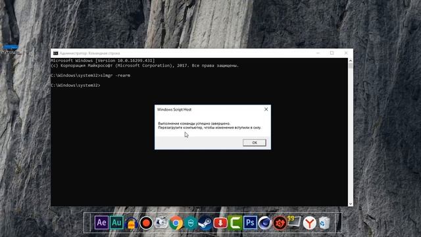Close the Windows Script Host dialog
The width and height of the screenshot is (421, 237).
(266, 109)
